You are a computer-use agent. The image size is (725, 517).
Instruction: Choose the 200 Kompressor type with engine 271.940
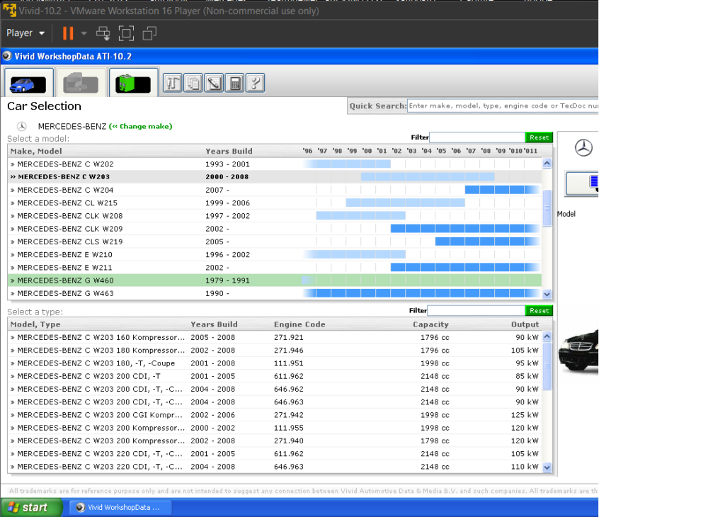point(275,441)
